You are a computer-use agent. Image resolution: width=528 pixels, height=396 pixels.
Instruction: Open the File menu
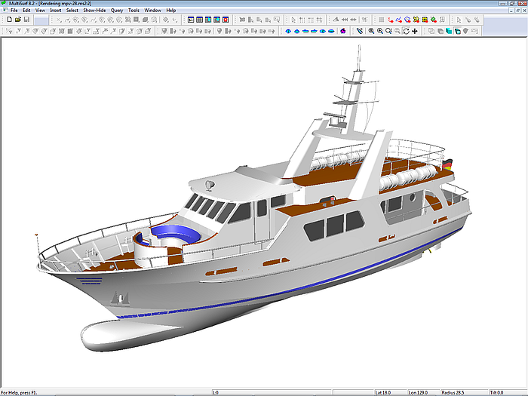click(14, 11)
